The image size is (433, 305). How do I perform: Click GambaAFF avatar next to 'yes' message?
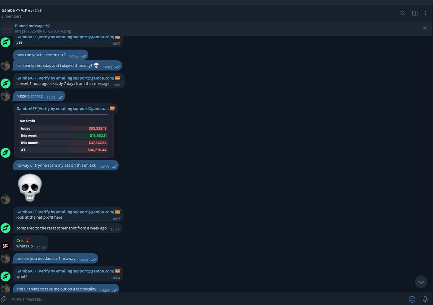[5, 42]
